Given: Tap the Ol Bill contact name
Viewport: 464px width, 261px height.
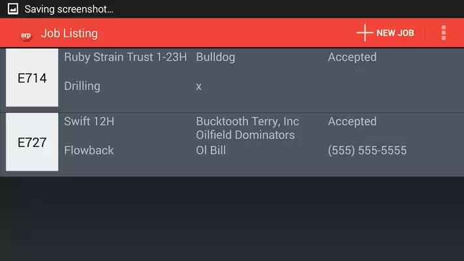Looking at the screenshot, I should point(211,150).
